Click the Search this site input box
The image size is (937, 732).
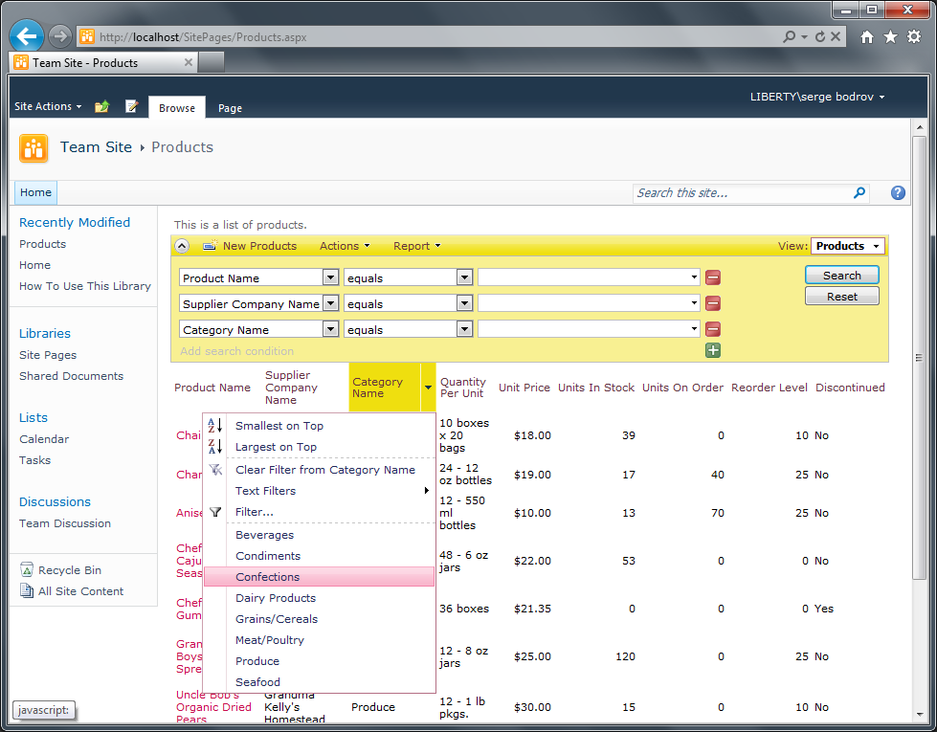pos(742,193)
